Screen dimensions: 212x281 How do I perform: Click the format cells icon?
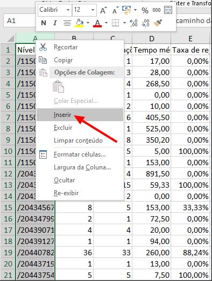tap(43, 154)
